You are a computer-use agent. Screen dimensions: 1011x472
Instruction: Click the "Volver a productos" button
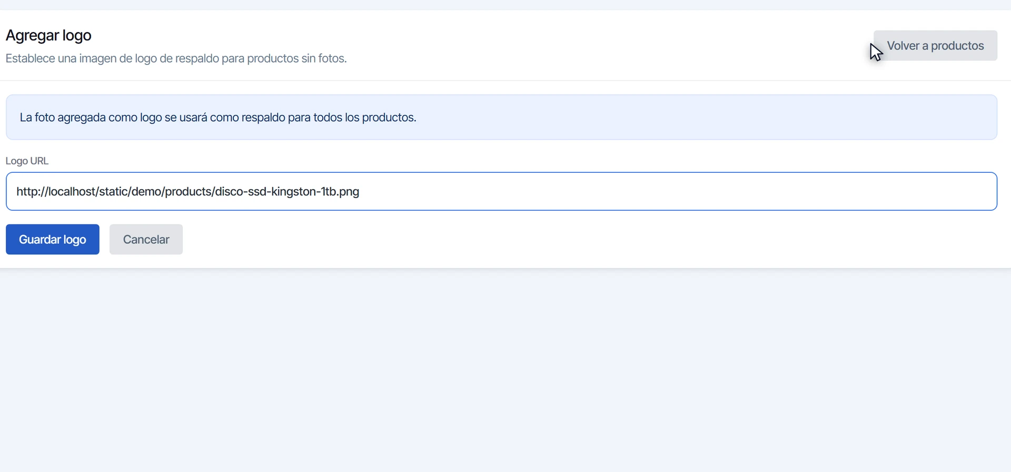coord(935,46)
